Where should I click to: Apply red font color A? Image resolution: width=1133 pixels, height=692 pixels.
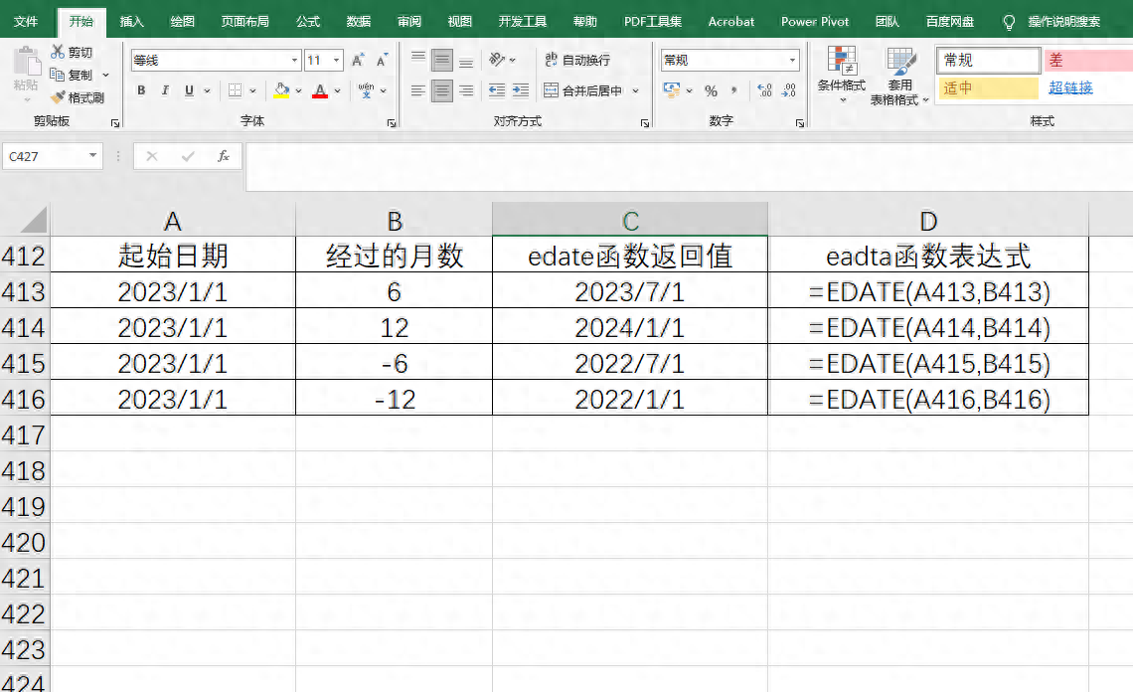click(x=319, y=90)
